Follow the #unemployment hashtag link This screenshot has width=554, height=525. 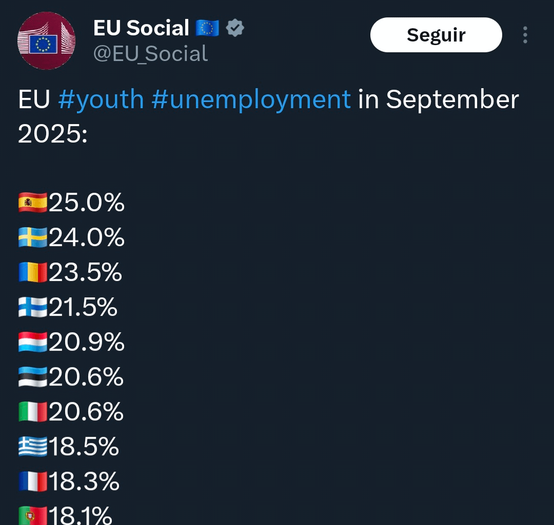click(x=251, y=99)
